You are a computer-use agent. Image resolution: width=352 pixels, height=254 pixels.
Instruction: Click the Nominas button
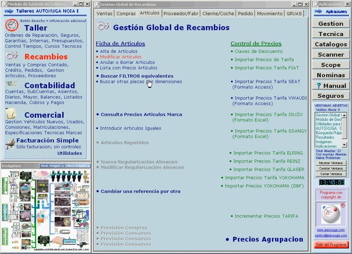(x=330, y=75)
